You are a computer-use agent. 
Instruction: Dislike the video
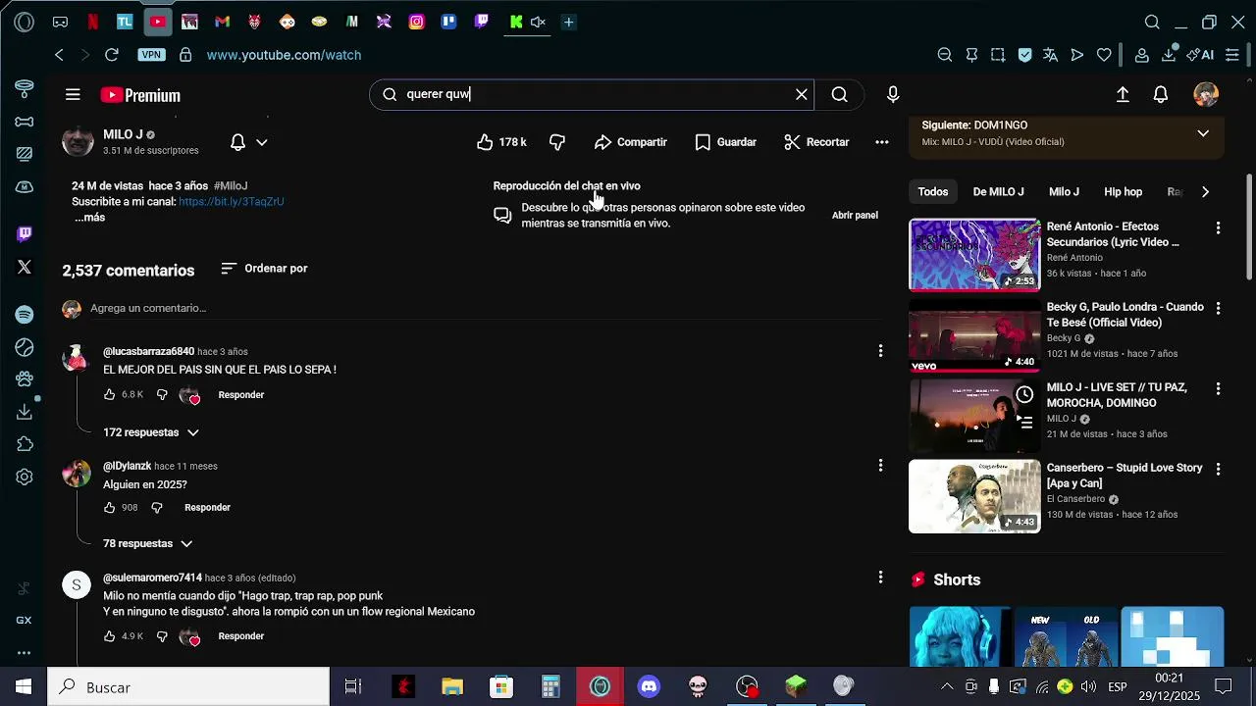click(x=557, y=142)
